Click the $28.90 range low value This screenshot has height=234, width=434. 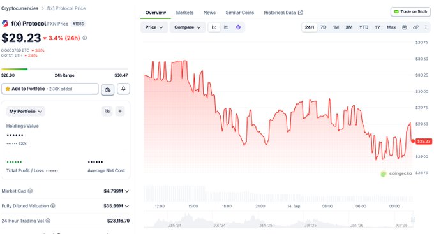[8, 75]
